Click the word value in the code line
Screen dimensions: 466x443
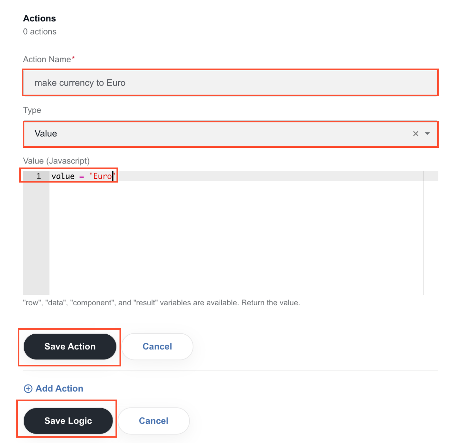(x=63, y=176)
